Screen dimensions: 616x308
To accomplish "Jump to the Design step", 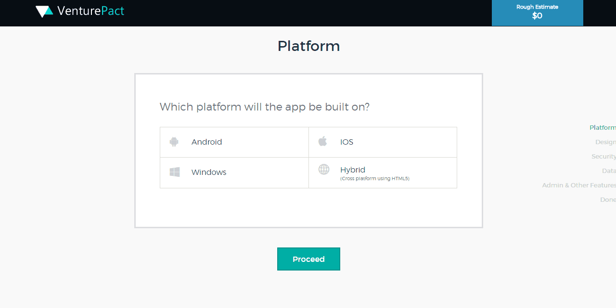I will 605,142.
